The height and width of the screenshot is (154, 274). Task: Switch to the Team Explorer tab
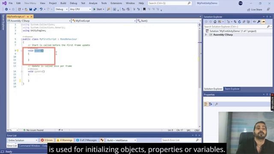point(232,89)
